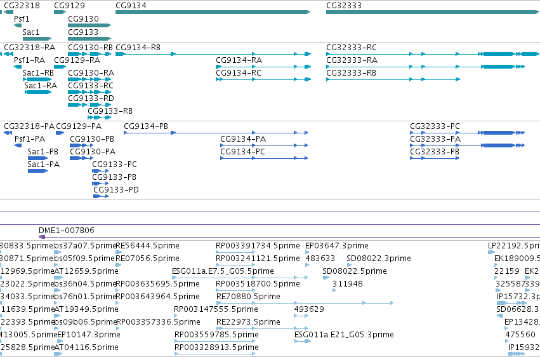Image resolution: width=540 pixels, height=357 pixels.
Task: Select protein CG32333-PA
Action: [467, 145]
